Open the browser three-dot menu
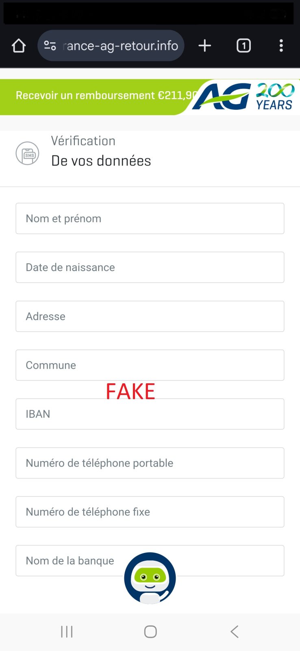The width and height of the screenshot is (300, 651). pos(281,46)
